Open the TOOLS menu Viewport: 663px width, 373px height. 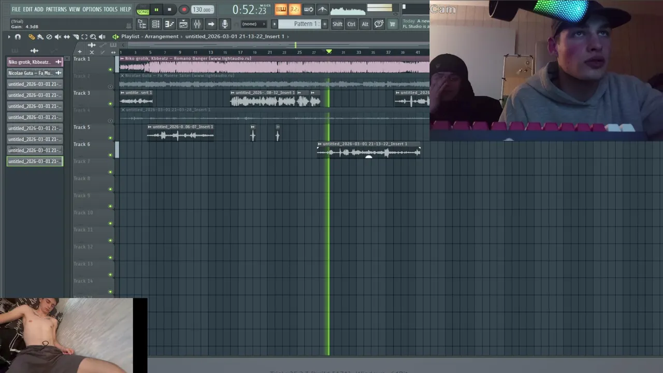[110, 9]
